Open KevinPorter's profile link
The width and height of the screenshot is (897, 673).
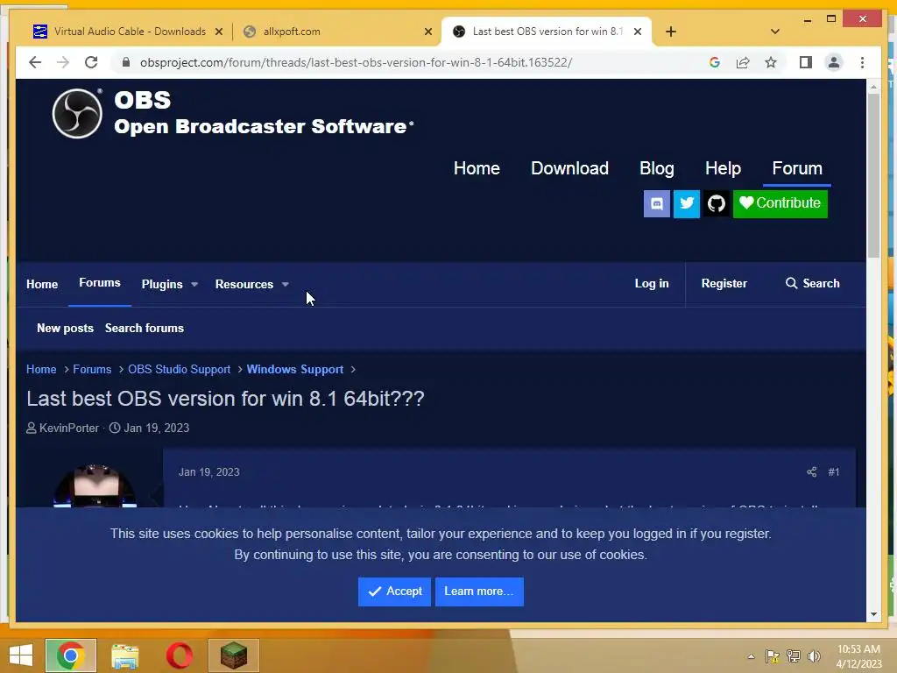click(x=69, y=428)
